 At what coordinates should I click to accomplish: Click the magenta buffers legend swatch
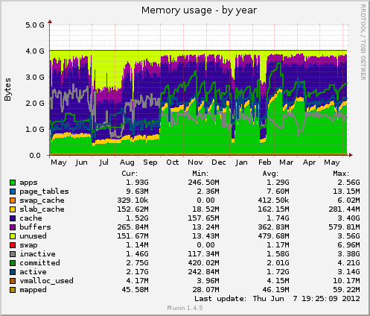click(x=13, y=227)
